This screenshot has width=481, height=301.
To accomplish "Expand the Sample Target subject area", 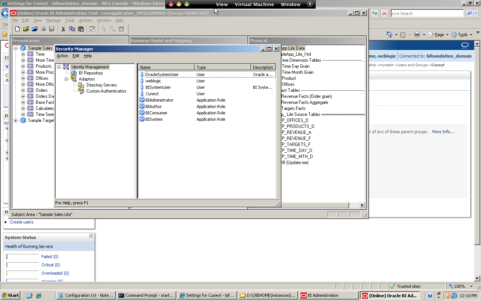I will click(x=15, y=120).
